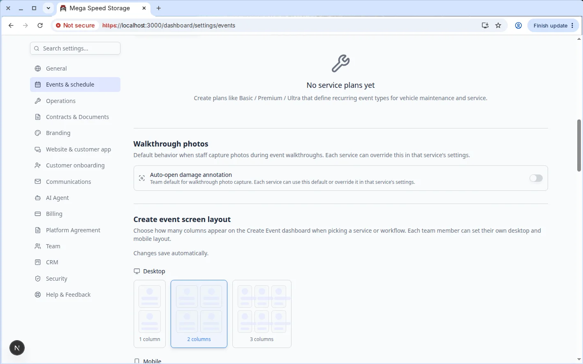Image resolution: width=583 pixels, height=364 pixels.
Task: Open CRM settings
Action: tap(75, 262)
